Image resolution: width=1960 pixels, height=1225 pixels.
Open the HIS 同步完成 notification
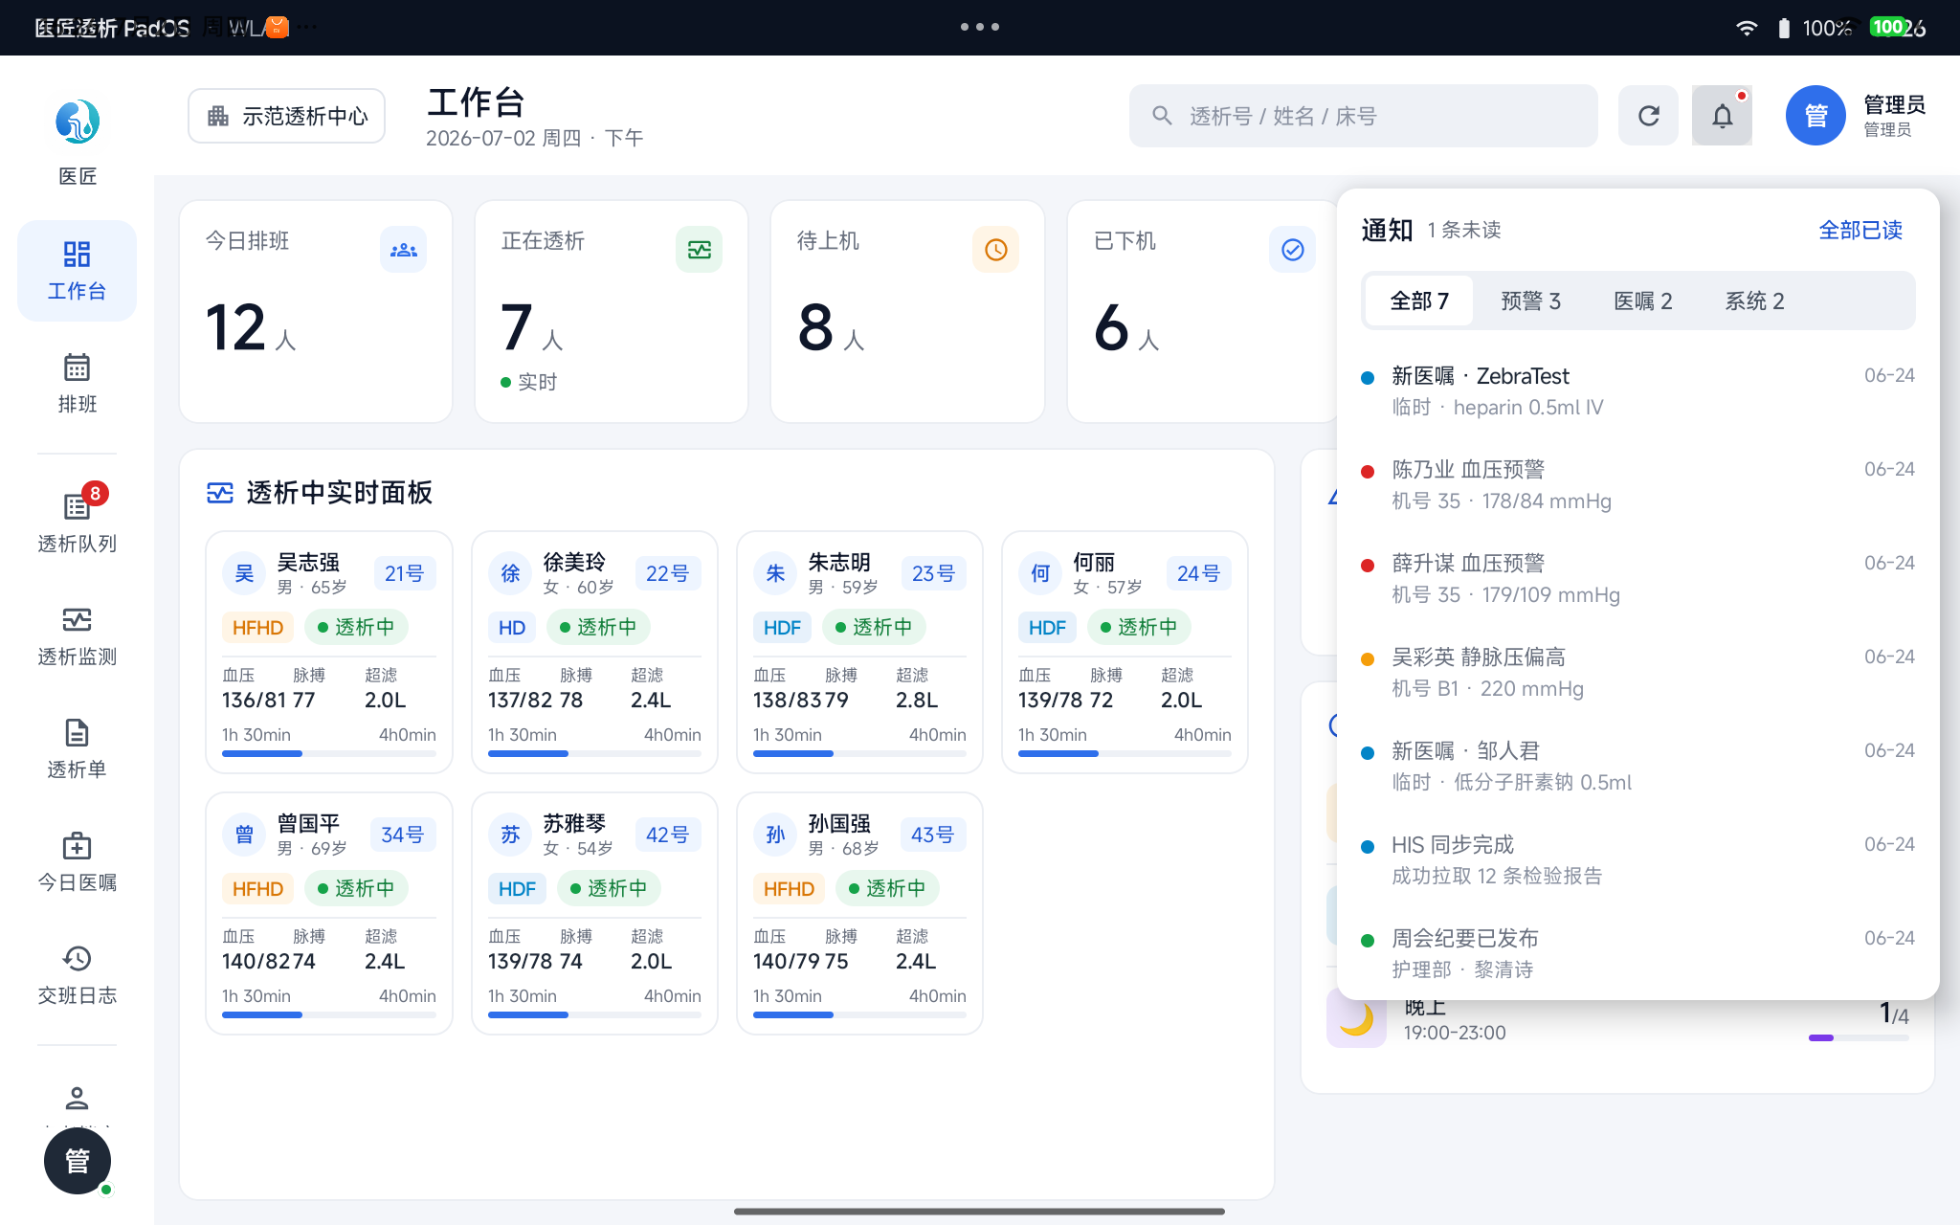click(1638, 860)
